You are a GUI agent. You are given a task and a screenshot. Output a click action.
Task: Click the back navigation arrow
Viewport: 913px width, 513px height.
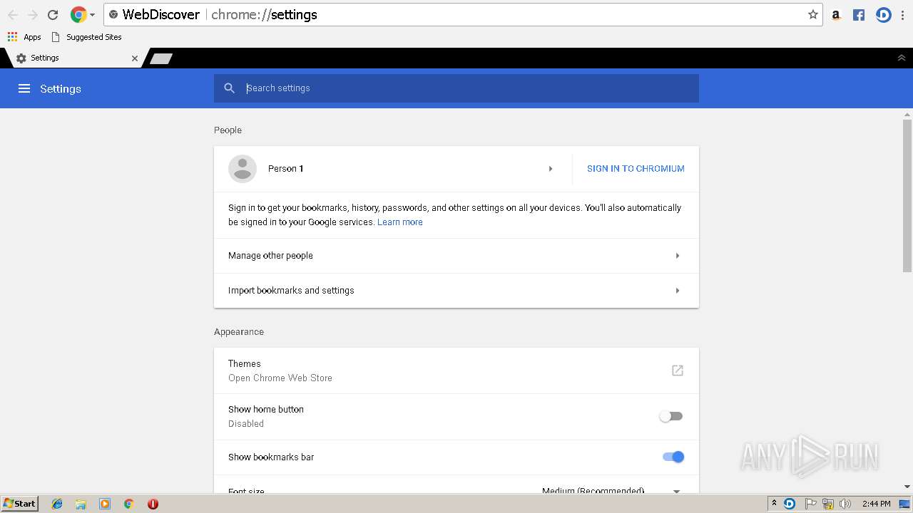[13, 14]
